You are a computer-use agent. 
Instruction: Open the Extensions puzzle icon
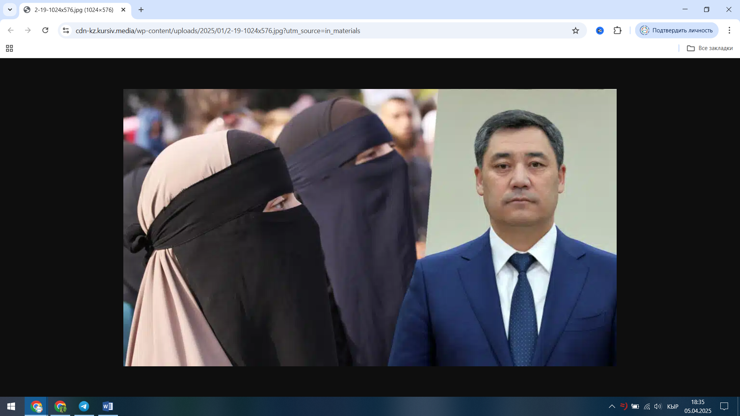pos(617,30)
